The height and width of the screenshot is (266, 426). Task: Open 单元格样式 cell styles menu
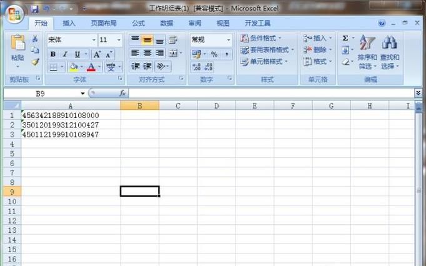(x=264, y=62)
